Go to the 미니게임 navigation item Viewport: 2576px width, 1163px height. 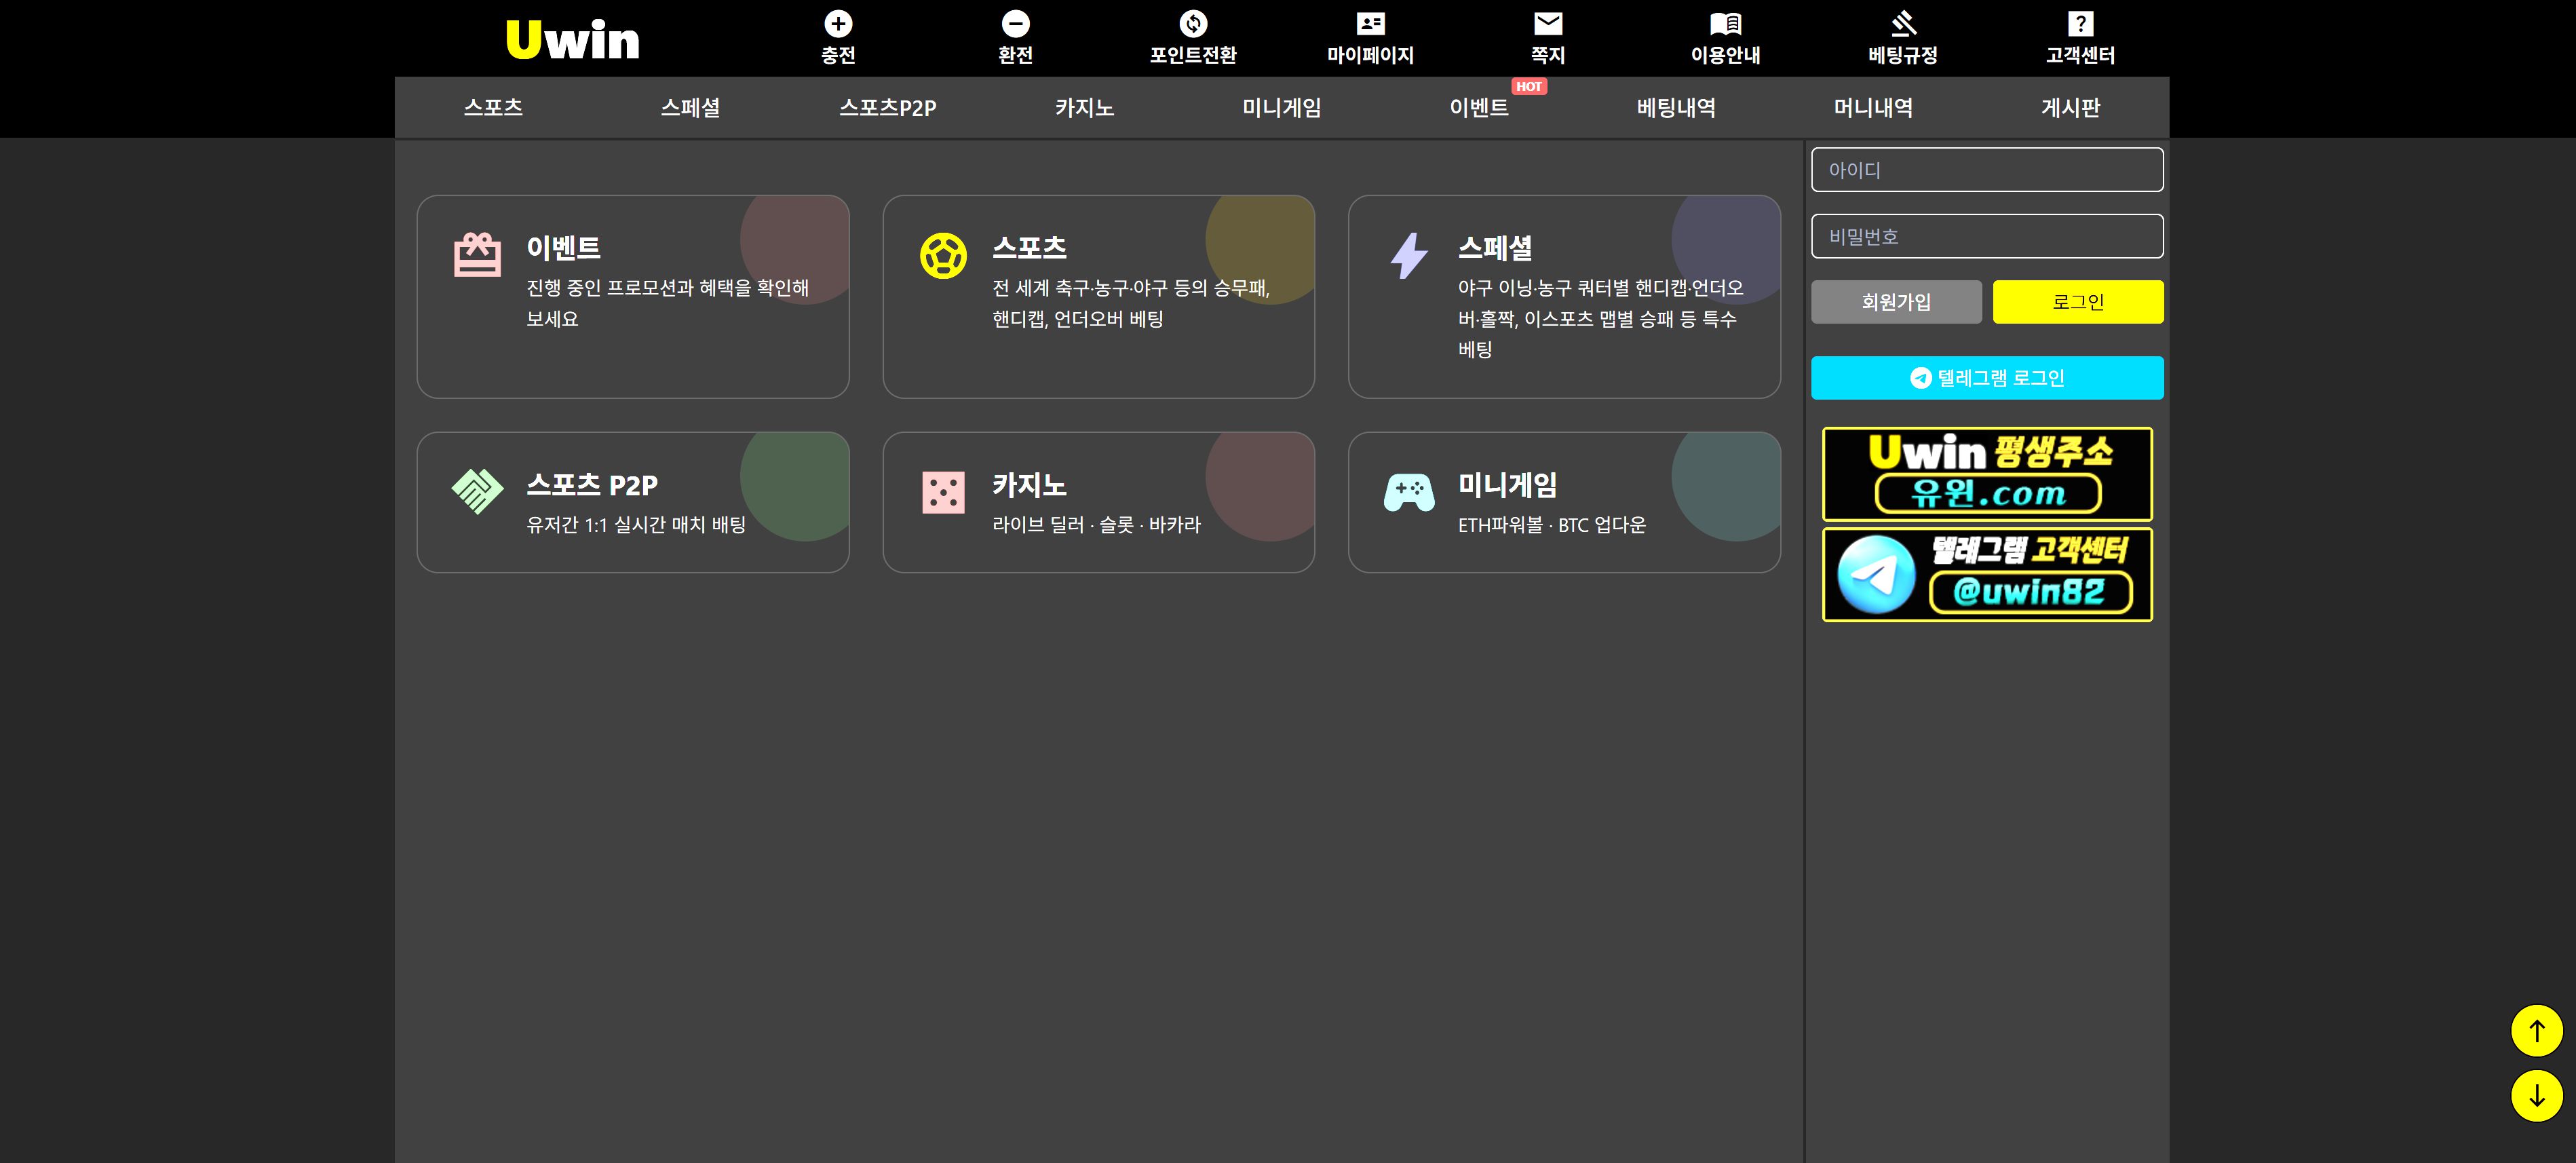(1281, 108)
